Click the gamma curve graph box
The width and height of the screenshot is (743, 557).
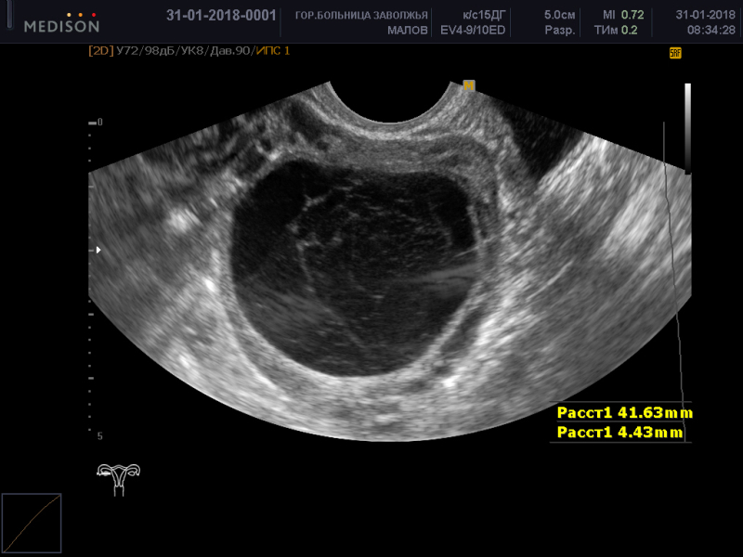pyautogui.click(x=32, y=523)
